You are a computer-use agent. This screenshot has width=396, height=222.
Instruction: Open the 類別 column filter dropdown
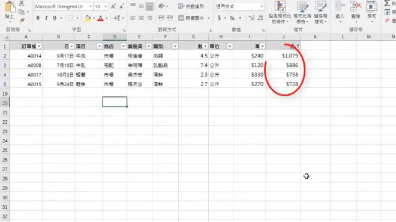(x=175, y=46)
